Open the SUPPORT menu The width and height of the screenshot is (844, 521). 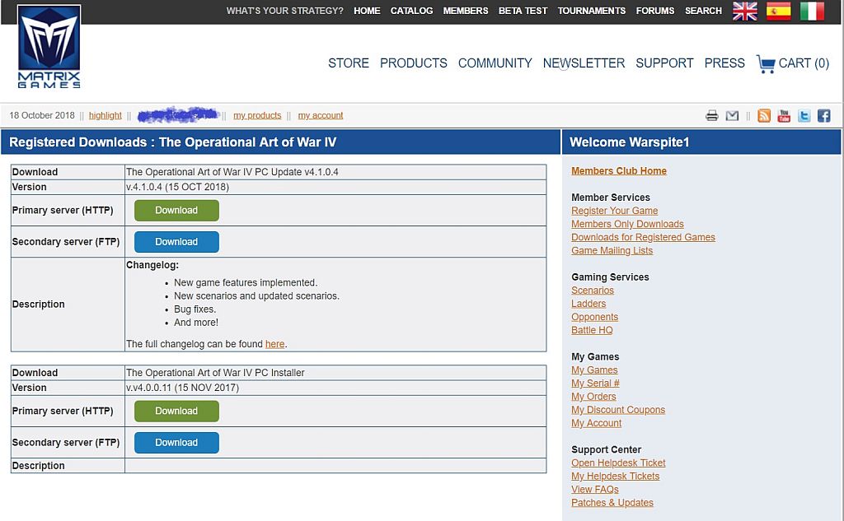click(x=665, y=63)
